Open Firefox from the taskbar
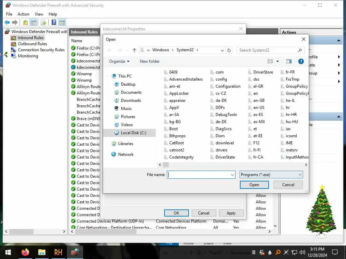Image resolution: width=346 pixels, height=259 pixels. (25, 252)
